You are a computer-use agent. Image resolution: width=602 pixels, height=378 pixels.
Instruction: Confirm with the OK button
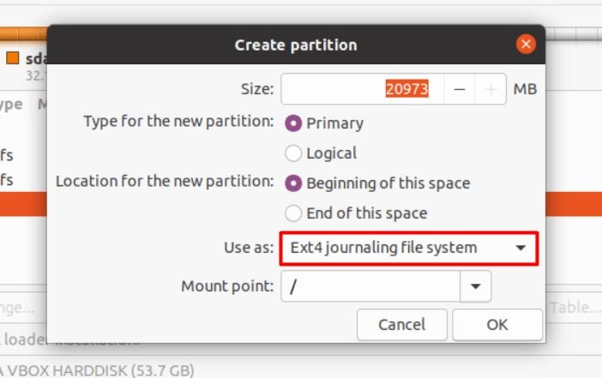pos(497,325)
